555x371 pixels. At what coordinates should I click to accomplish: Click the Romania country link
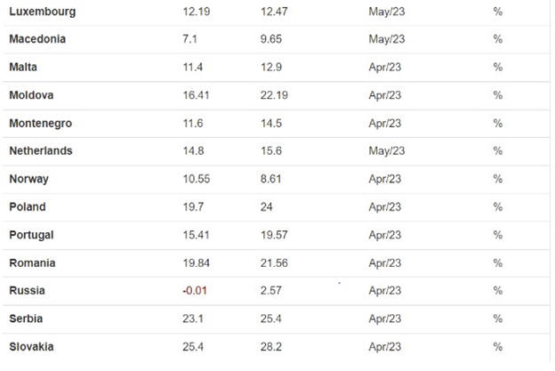click(32, 262)
